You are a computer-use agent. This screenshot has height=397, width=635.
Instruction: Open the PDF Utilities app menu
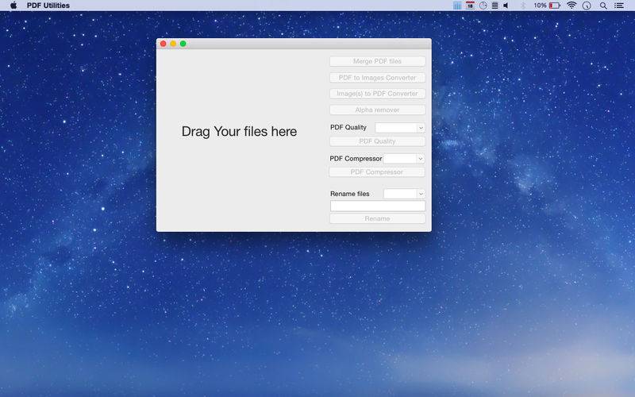[x=48, y=6]
